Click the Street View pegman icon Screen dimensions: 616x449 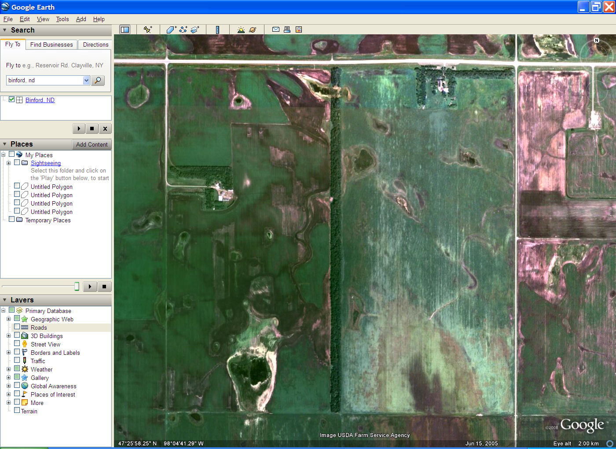(25, 344)
